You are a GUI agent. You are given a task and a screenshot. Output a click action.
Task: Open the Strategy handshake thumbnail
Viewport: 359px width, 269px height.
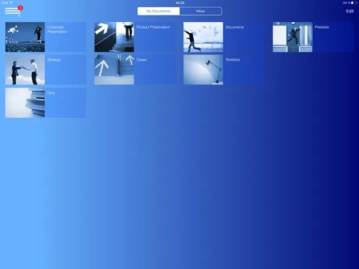[x=25, y=70]
